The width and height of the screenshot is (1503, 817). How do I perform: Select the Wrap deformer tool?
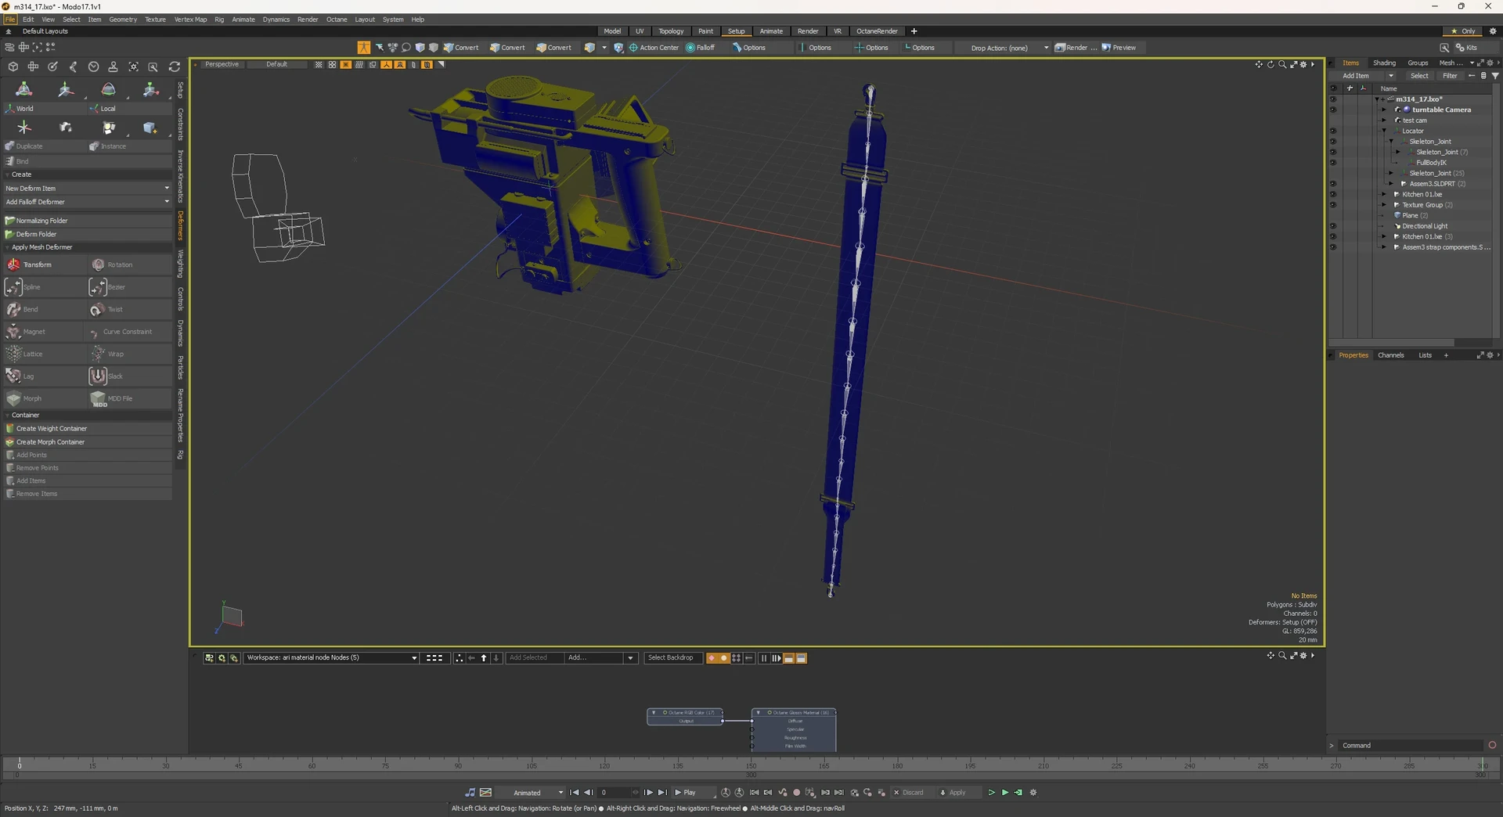pos(129,354)
